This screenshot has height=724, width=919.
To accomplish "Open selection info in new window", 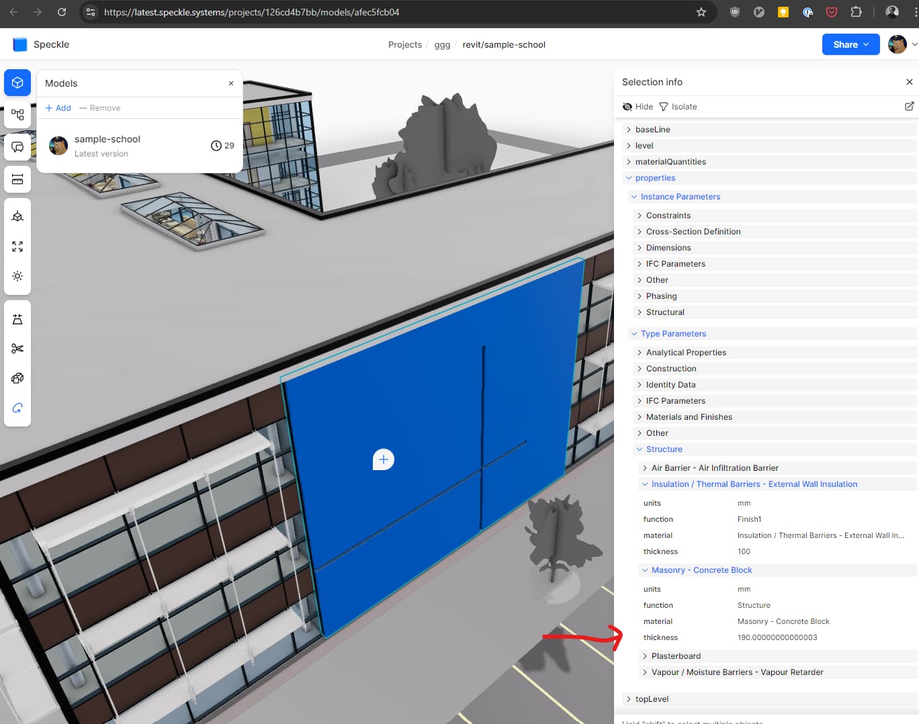I will click(909, 106).
